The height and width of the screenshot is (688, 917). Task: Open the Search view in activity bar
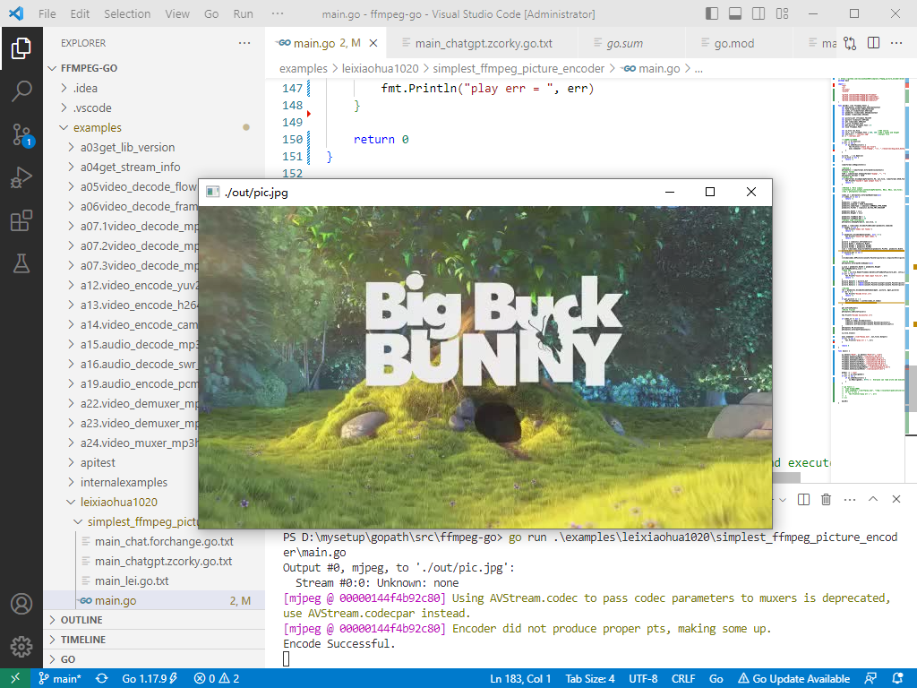pyautogui.click(x=21, y=91)
